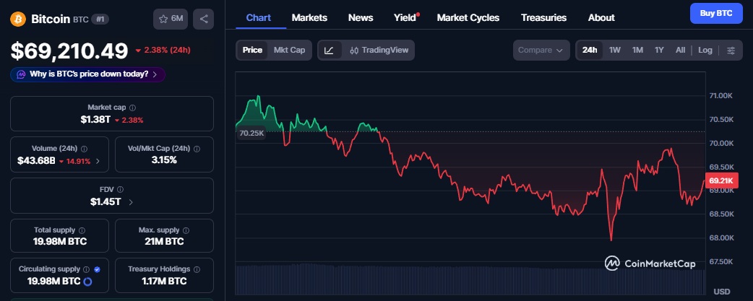Click the Market cap info icon
This screenshot has height=301, width=753.
tap(132, 107)
